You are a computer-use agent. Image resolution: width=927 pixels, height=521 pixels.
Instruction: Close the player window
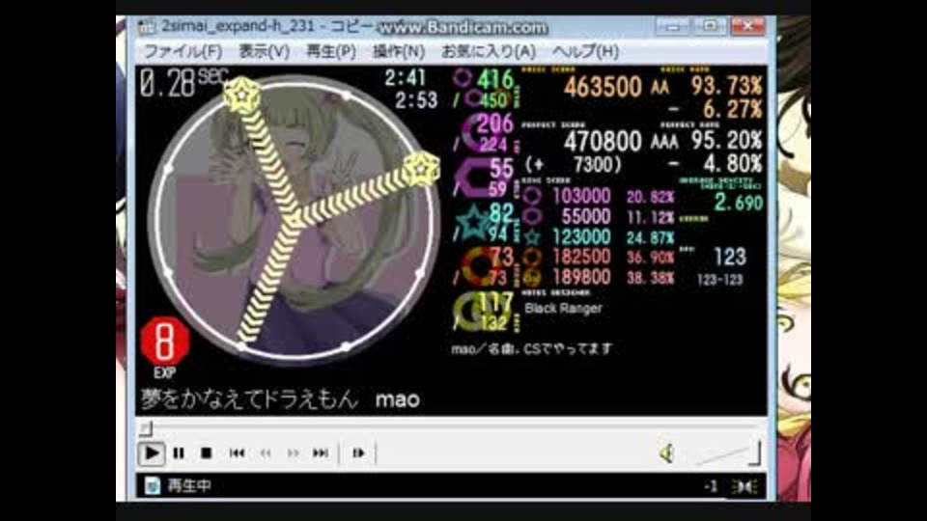tap(747, 27)
